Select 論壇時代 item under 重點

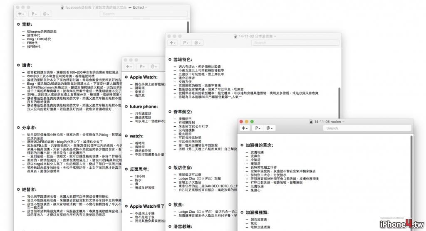pyautogui.click(x=33, y=35)
